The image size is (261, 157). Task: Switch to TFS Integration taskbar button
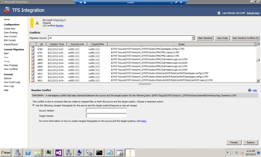[x=130, y=153]
